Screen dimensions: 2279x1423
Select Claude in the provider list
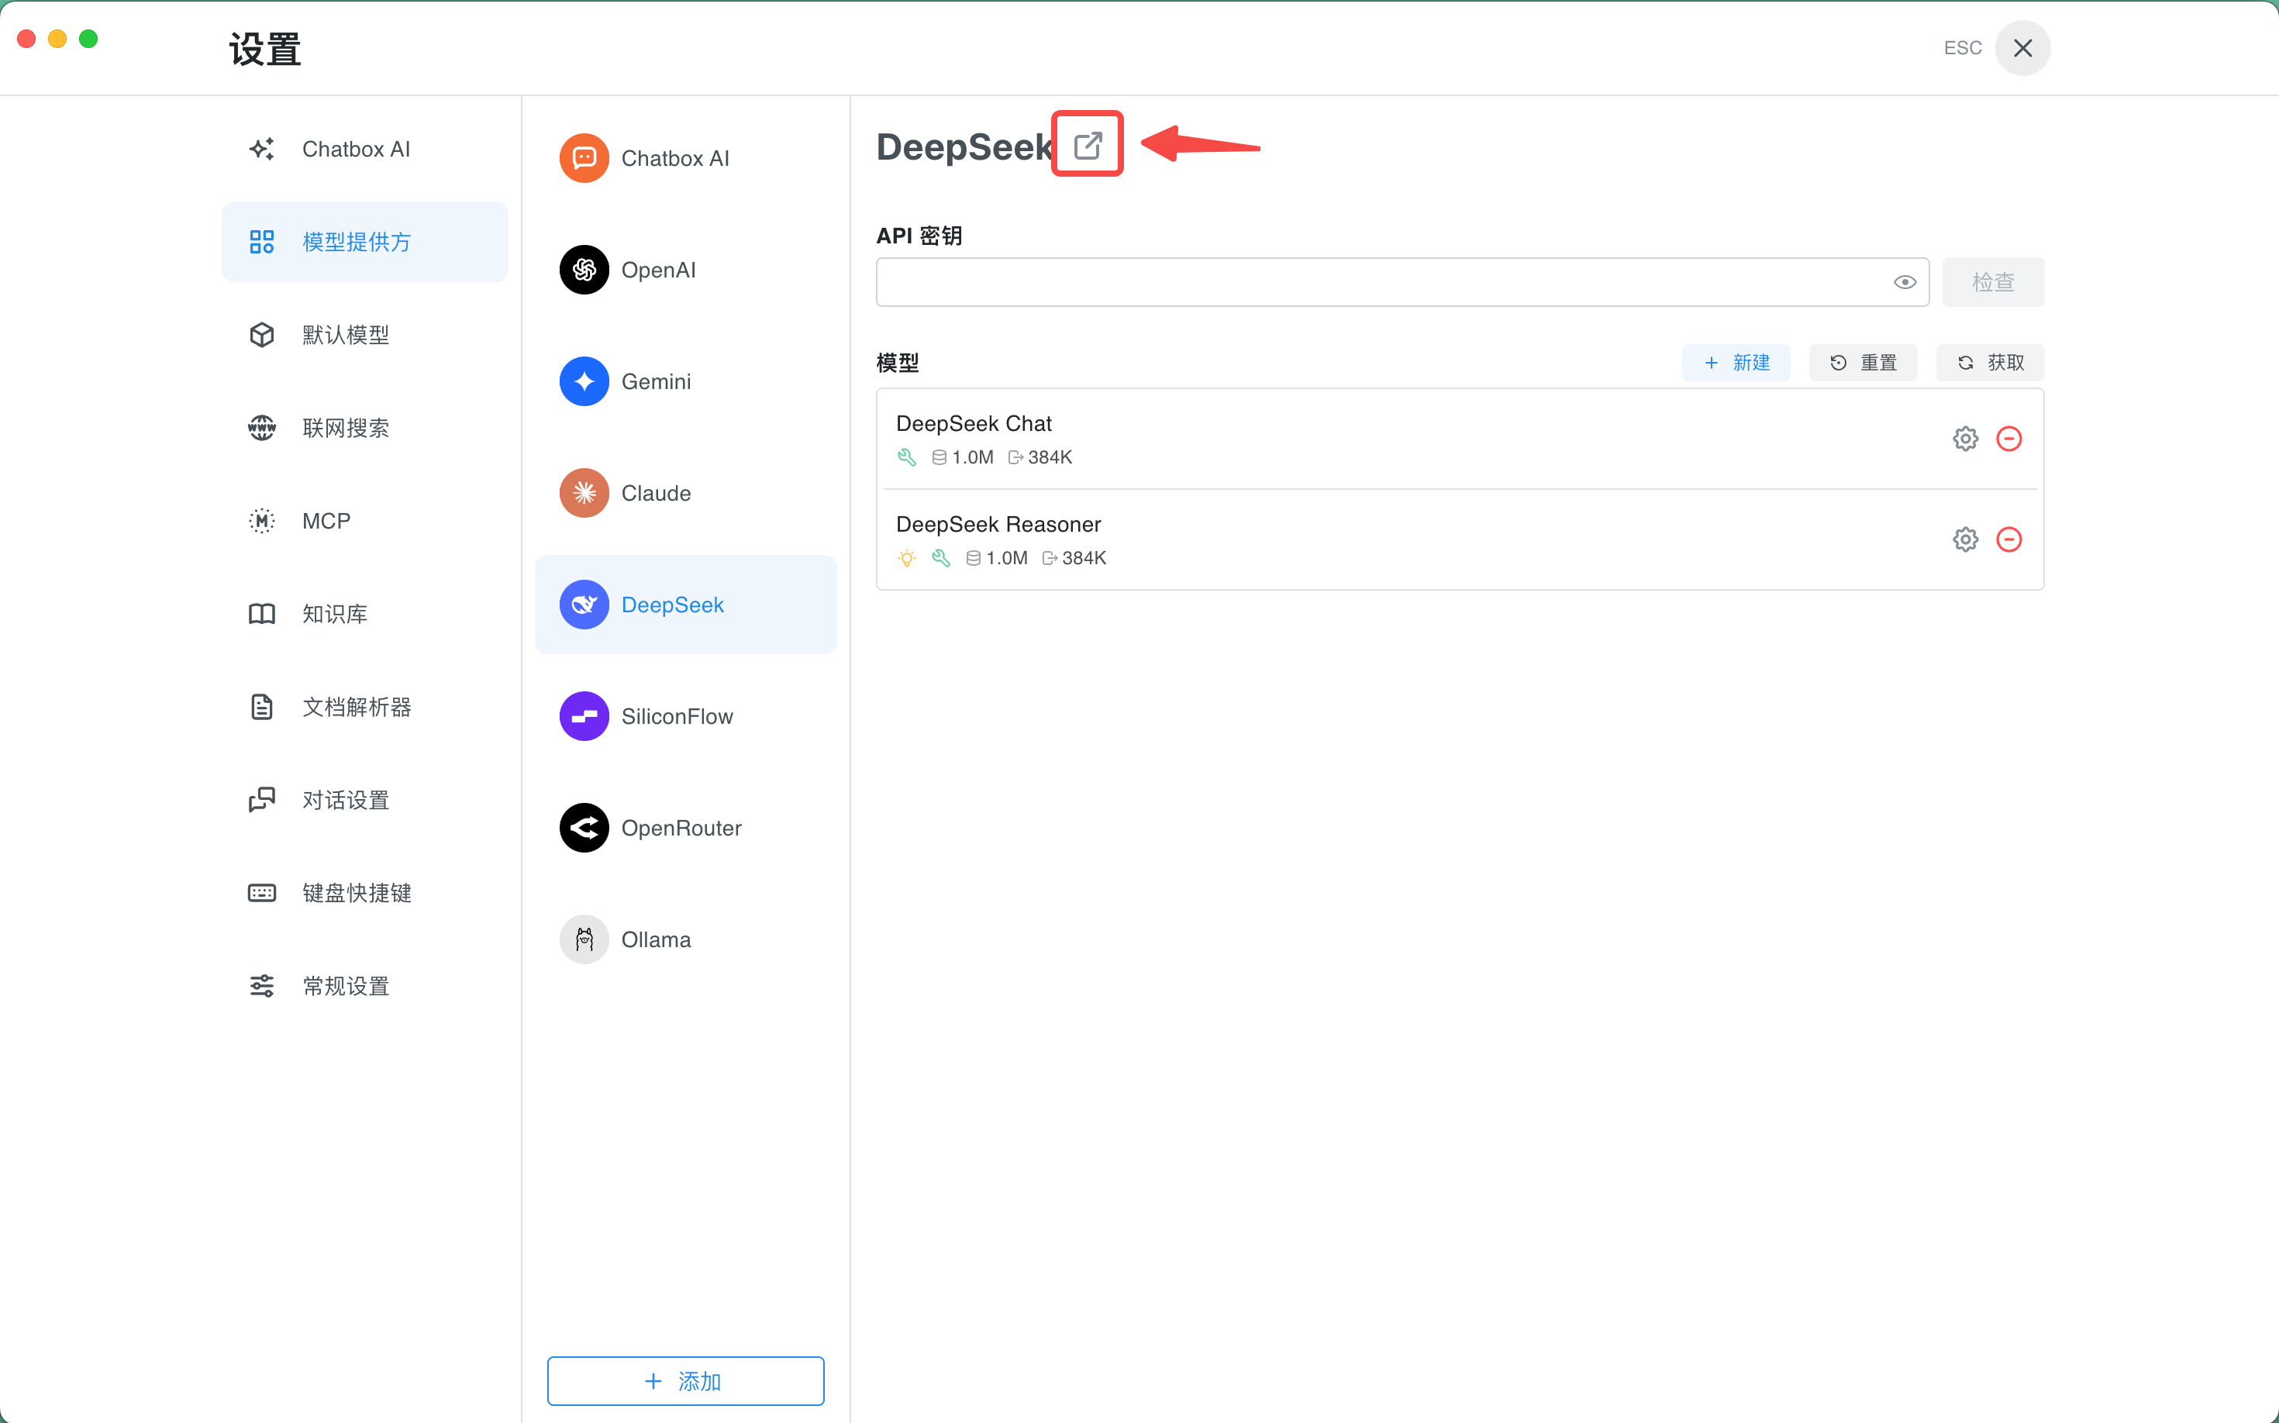click(x=685, y=493)
